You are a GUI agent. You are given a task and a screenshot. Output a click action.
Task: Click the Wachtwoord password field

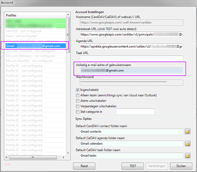(131, 82)
